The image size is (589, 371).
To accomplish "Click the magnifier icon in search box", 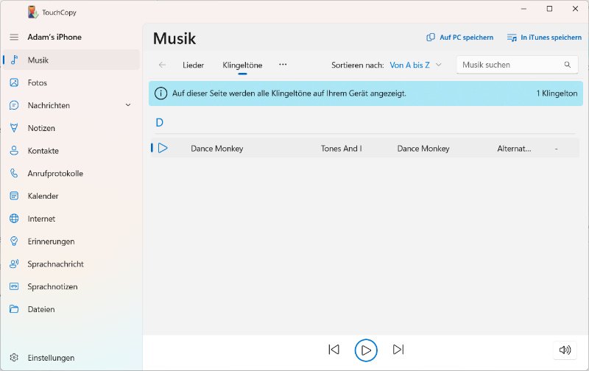I will click(568, 65).
